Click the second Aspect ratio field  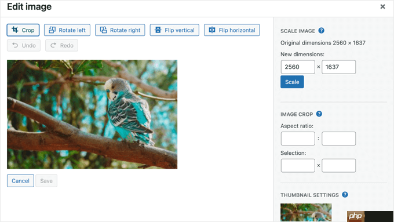click(339, 139)
